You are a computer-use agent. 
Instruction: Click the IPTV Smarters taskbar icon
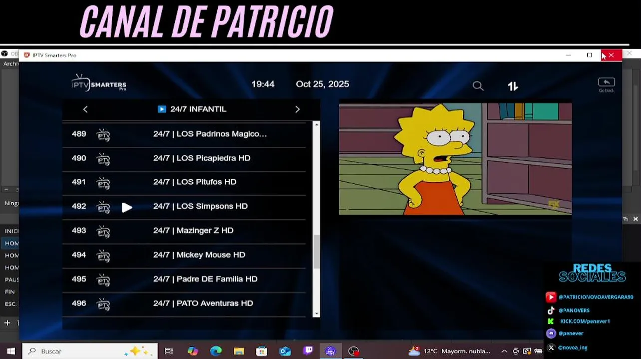point(330,351)
